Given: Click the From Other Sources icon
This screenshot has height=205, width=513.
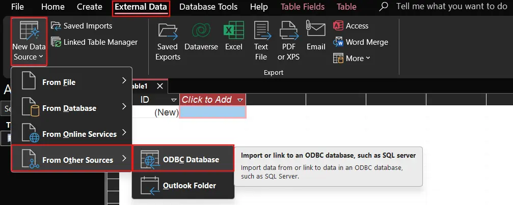Looking at the screenshot, I should (x=30, y=159).
